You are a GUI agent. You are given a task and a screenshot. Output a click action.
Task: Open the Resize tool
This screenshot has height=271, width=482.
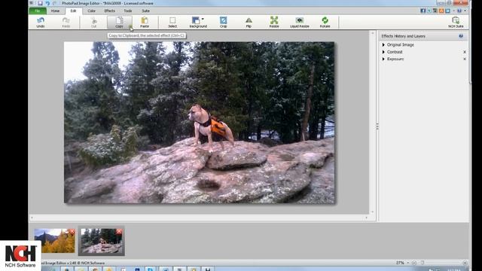click(274, 22)
